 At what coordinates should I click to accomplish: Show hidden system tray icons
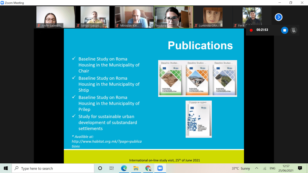(257, 168)
